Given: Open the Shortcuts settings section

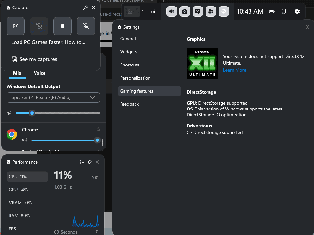Looking at the screenshot, I should [150, 65].
